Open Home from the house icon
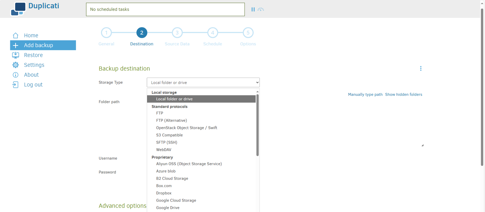Viewport: 485px width, 212px height. 16,35
